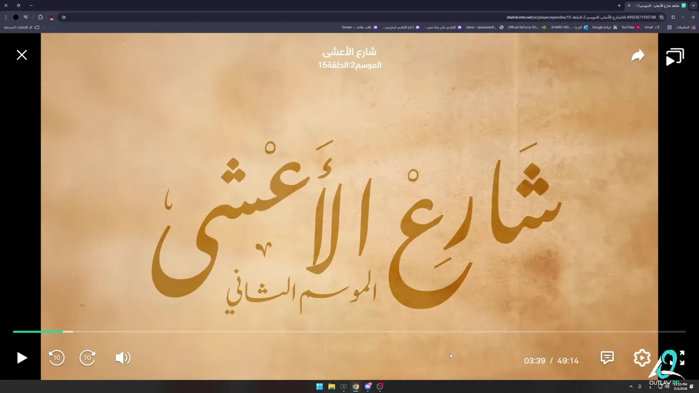Click the share arrow icon
The width and height of the screenshot is (699, 393).
638,56
